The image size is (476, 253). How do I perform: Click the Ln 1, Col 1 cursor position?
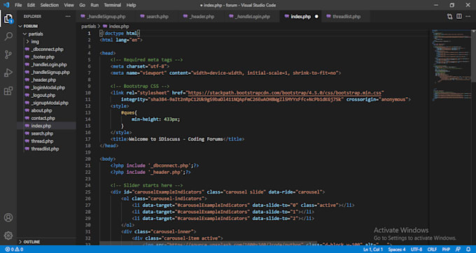pyautogui.click(x=373, y=250)
